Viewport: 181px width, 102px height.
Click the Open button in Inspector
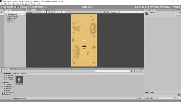[178, 15]
